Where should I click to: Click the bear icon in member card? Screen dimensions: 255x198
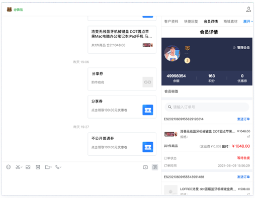[187, 48]
